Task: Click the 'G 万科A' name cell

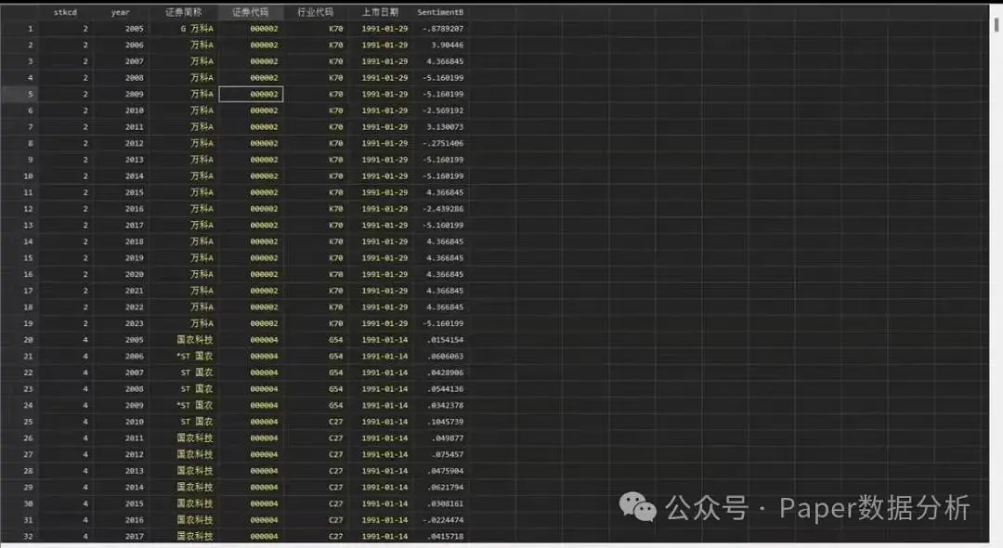Action: point(197,29)
